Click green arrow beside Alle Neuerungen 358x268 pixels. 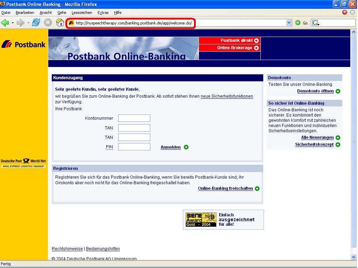[x=338, y=137]
